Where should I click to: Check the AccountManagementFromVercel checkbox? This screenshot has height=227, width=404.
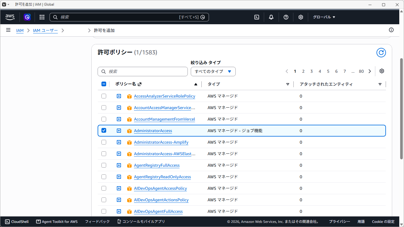tap(104, 119)
